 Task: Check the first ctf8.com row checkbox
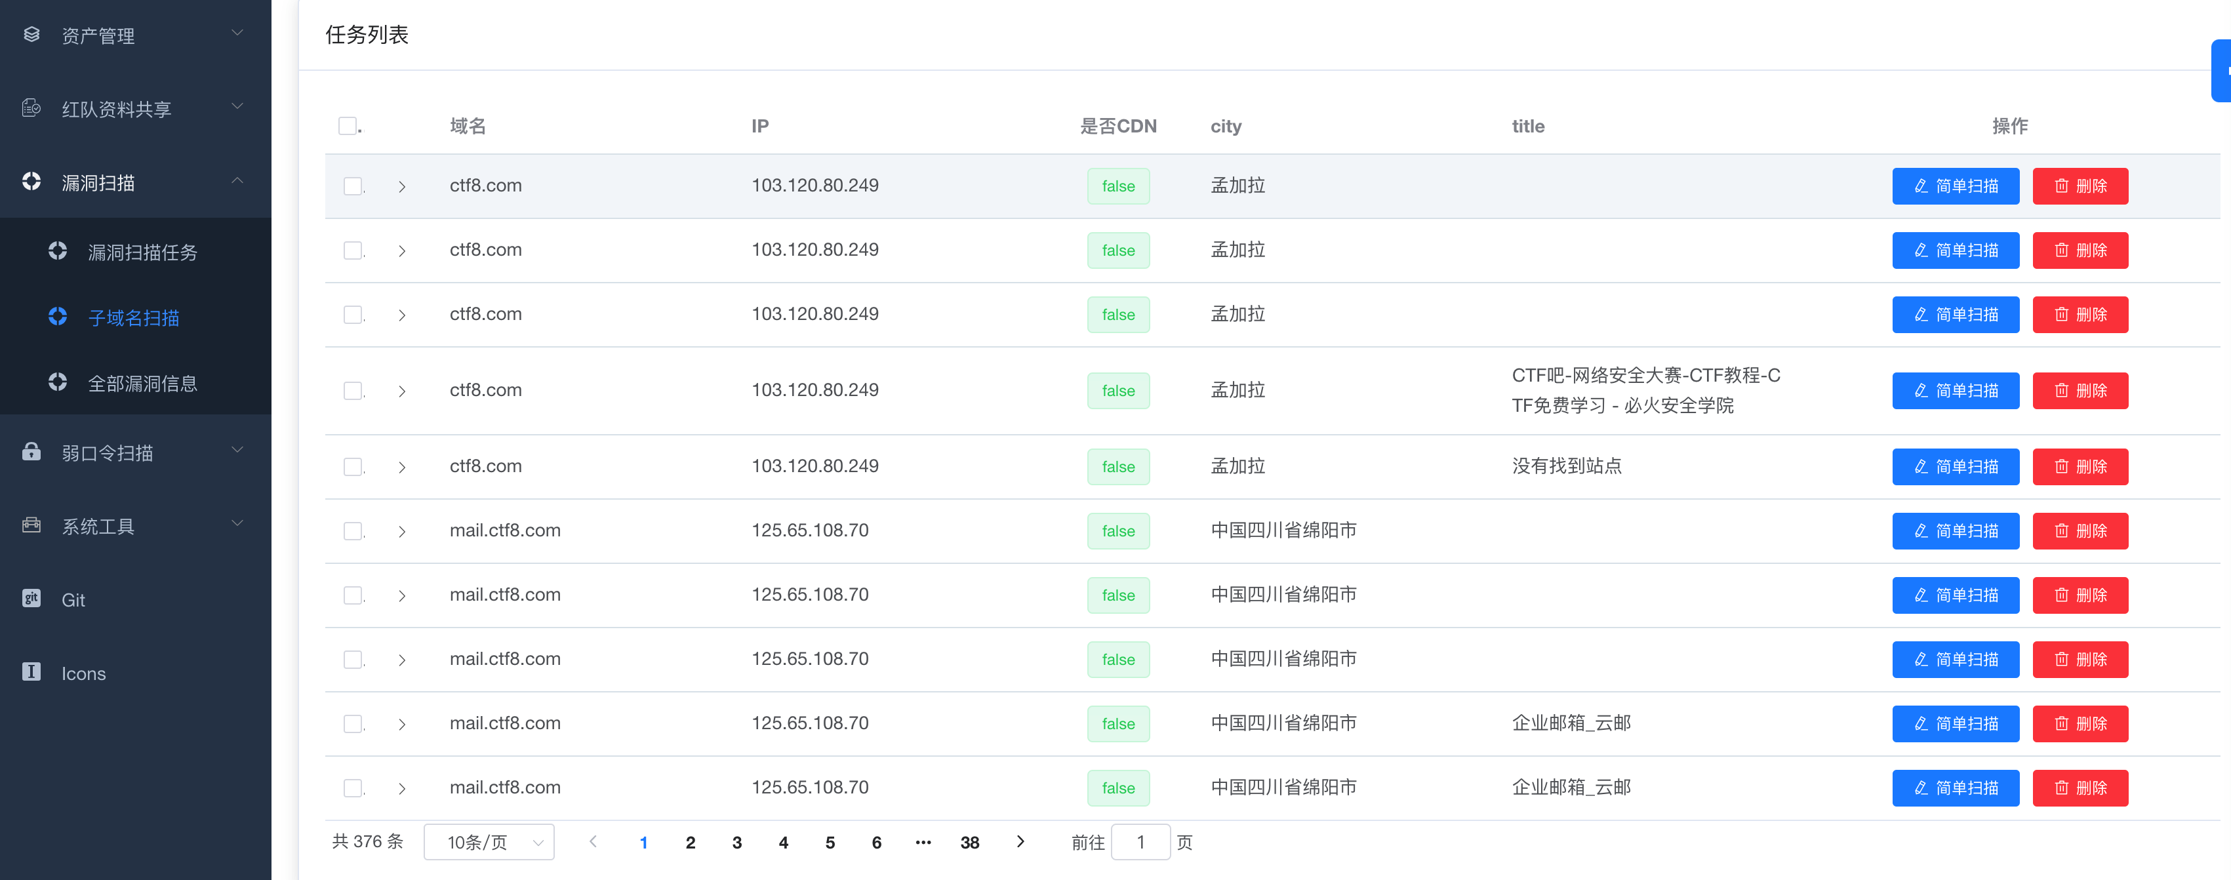click(x=353, y=186)
